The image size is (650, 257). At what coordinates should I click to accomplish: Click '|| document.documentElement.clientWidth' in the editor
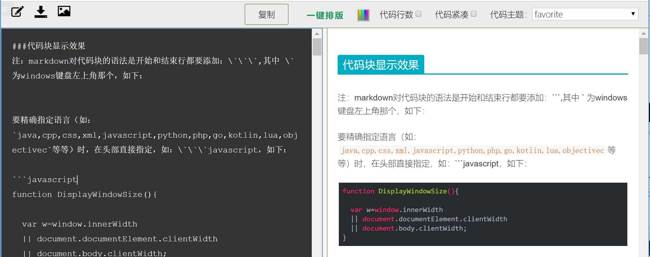click(x=120, y=239)
